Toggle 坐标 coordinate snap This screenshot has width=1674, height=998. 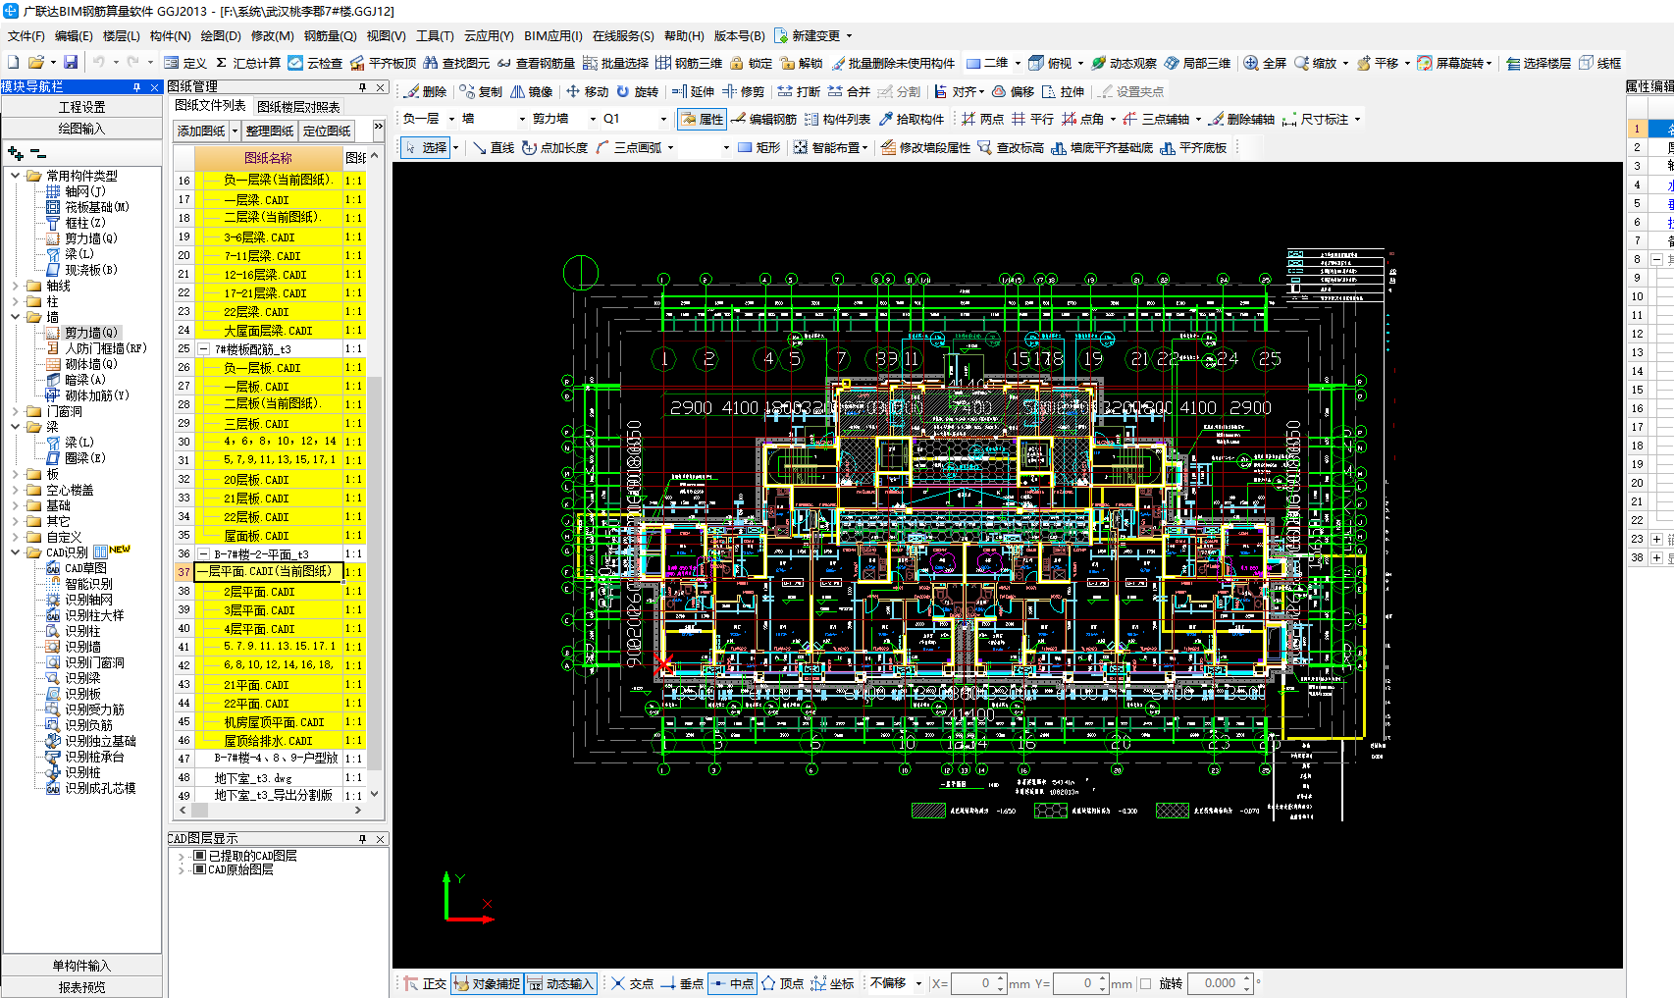pos(832,983)
